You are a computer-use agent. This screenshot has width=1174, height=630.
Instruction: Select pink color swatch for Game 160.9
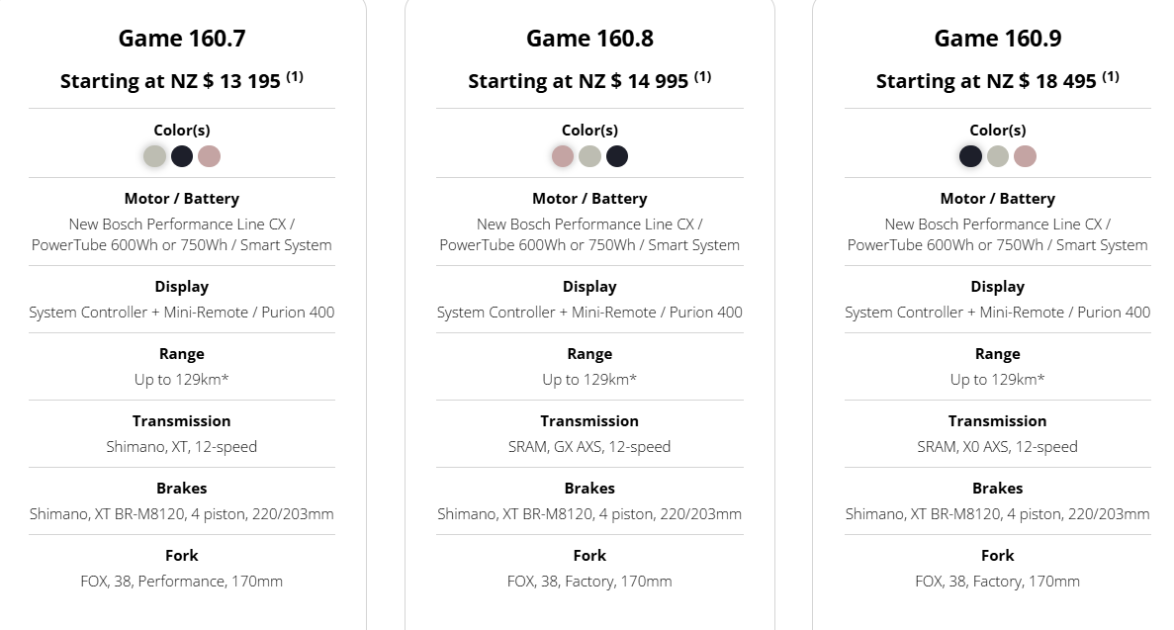click(x=1025, y=156)
